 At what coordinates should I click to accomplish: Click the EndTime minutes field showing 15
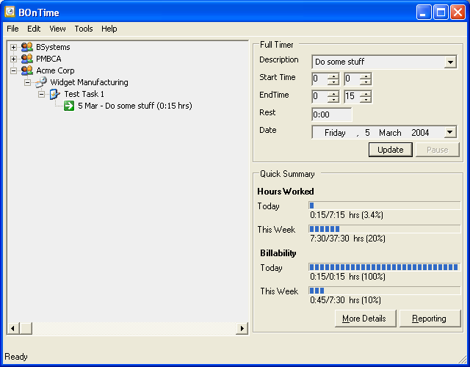pos(352,96)
